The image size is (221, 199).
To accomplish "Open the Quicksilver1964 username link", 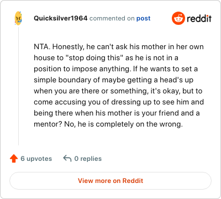I will [x=61, y=18].
